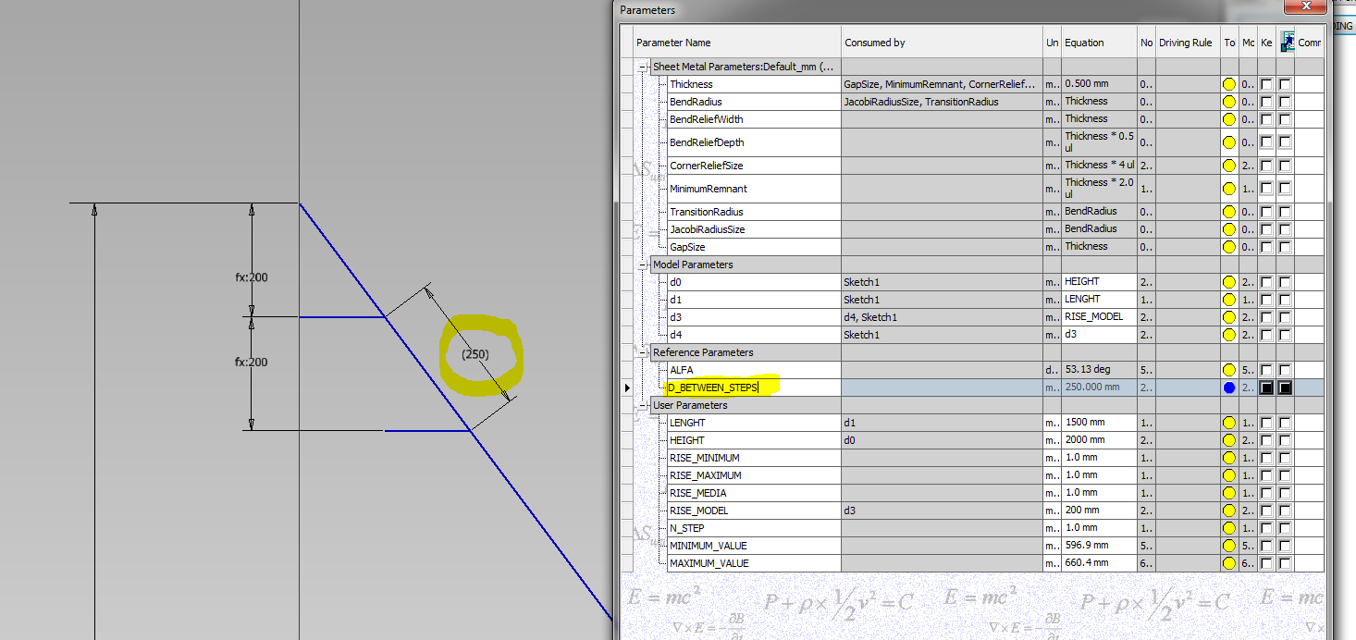Click the yellow tolerance dot for RISE_MODEL
This screenshot has width=1356, height=640.
1229,510
